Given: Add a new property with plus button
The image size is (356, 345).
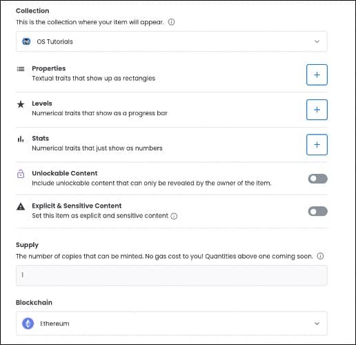Looking at the screenshot, I should tap(317, 75).
